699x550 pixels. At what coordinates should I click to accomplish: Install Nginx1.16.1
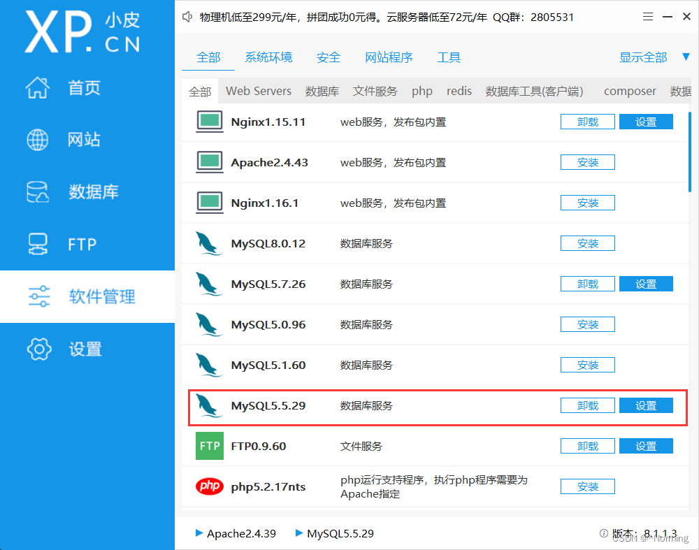(x=588, y=203)
